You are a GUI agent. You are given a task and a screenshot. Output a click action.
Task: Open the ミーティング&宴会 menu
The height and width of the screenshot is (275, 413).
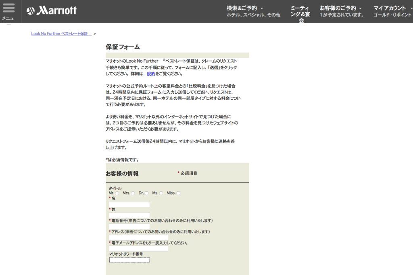point(300,14)
